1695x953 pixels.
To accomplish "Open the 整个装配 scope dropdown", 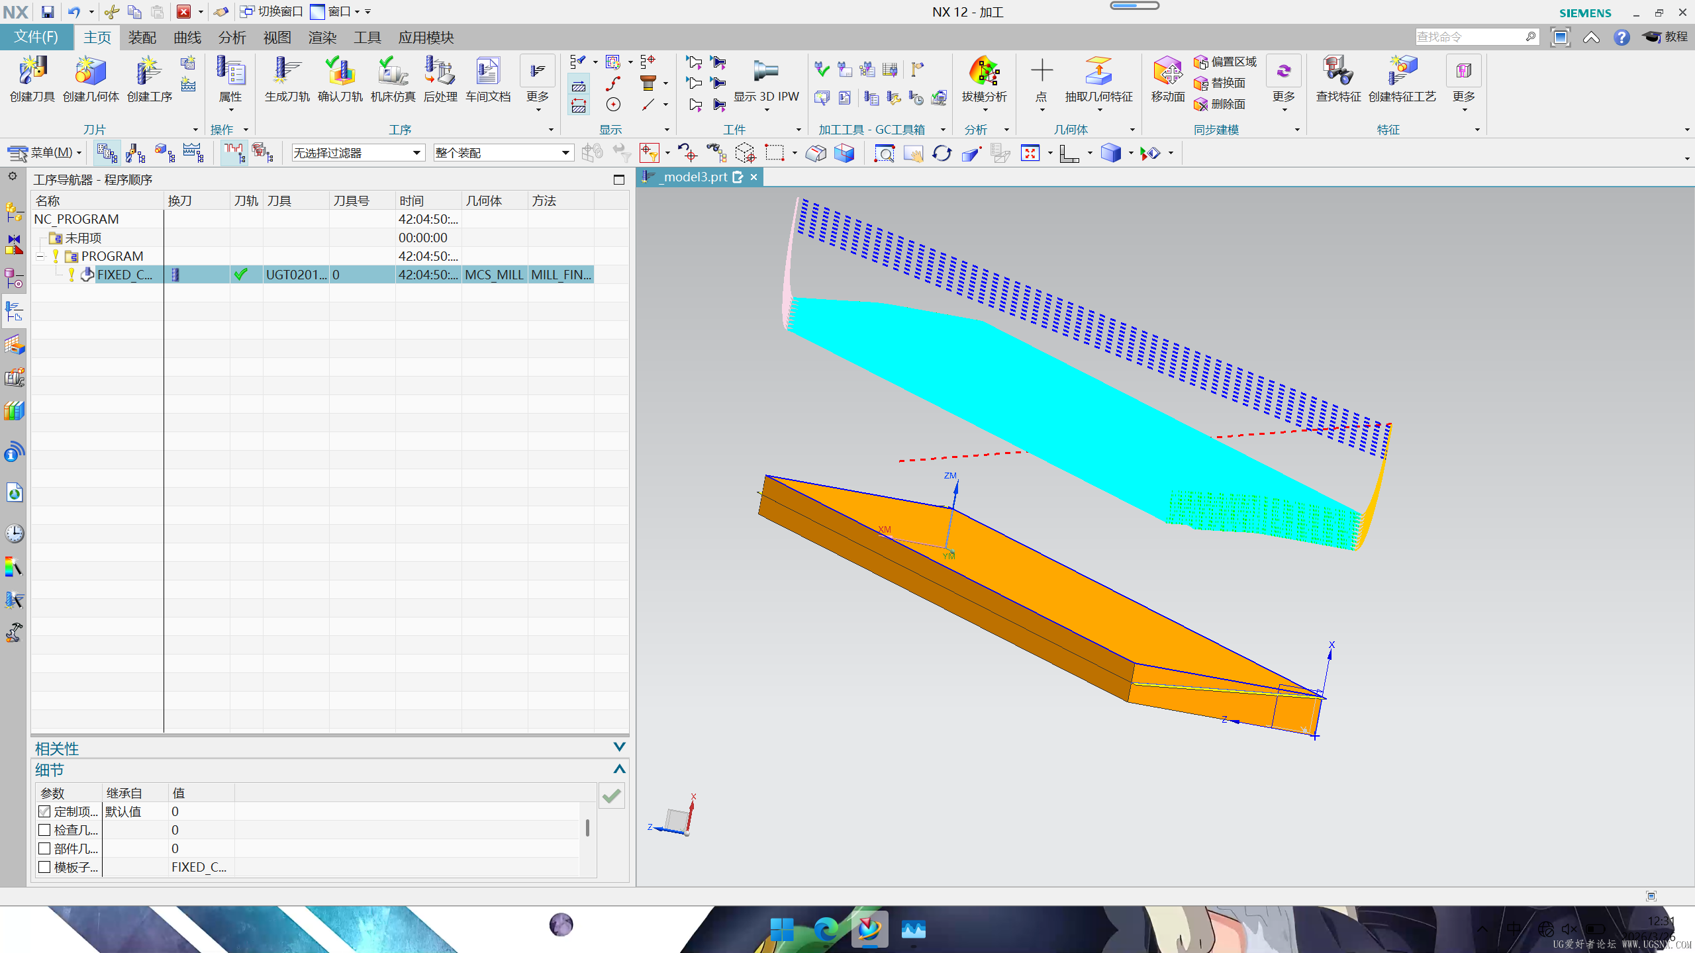I will tap(564, 152).
